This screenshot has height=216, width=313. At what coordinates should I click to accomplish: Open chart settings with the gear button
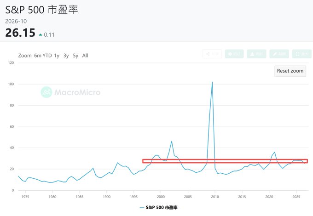pos(234,54)
